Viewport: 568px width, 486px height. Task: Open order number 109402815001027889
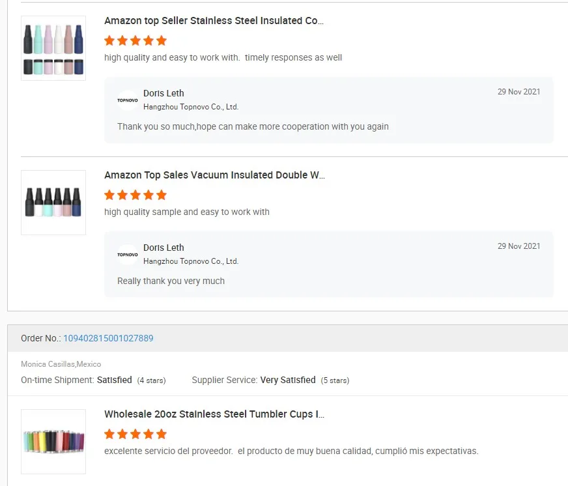tap(108, 338)
